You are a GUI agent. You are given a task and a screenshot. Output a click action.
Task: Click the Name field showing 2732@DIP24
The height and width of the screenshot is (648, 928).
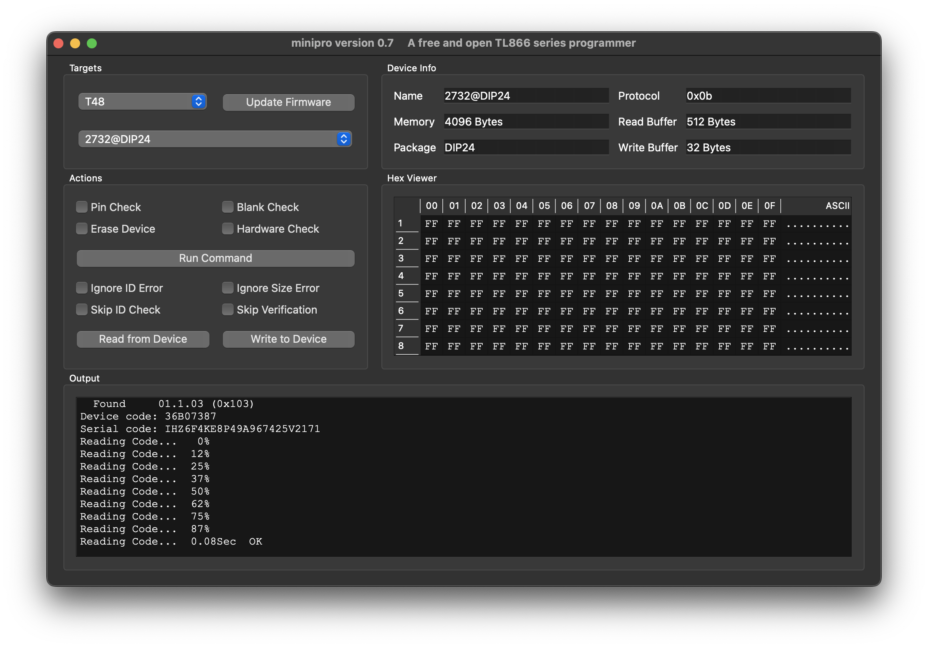click(x=526, y=96)
